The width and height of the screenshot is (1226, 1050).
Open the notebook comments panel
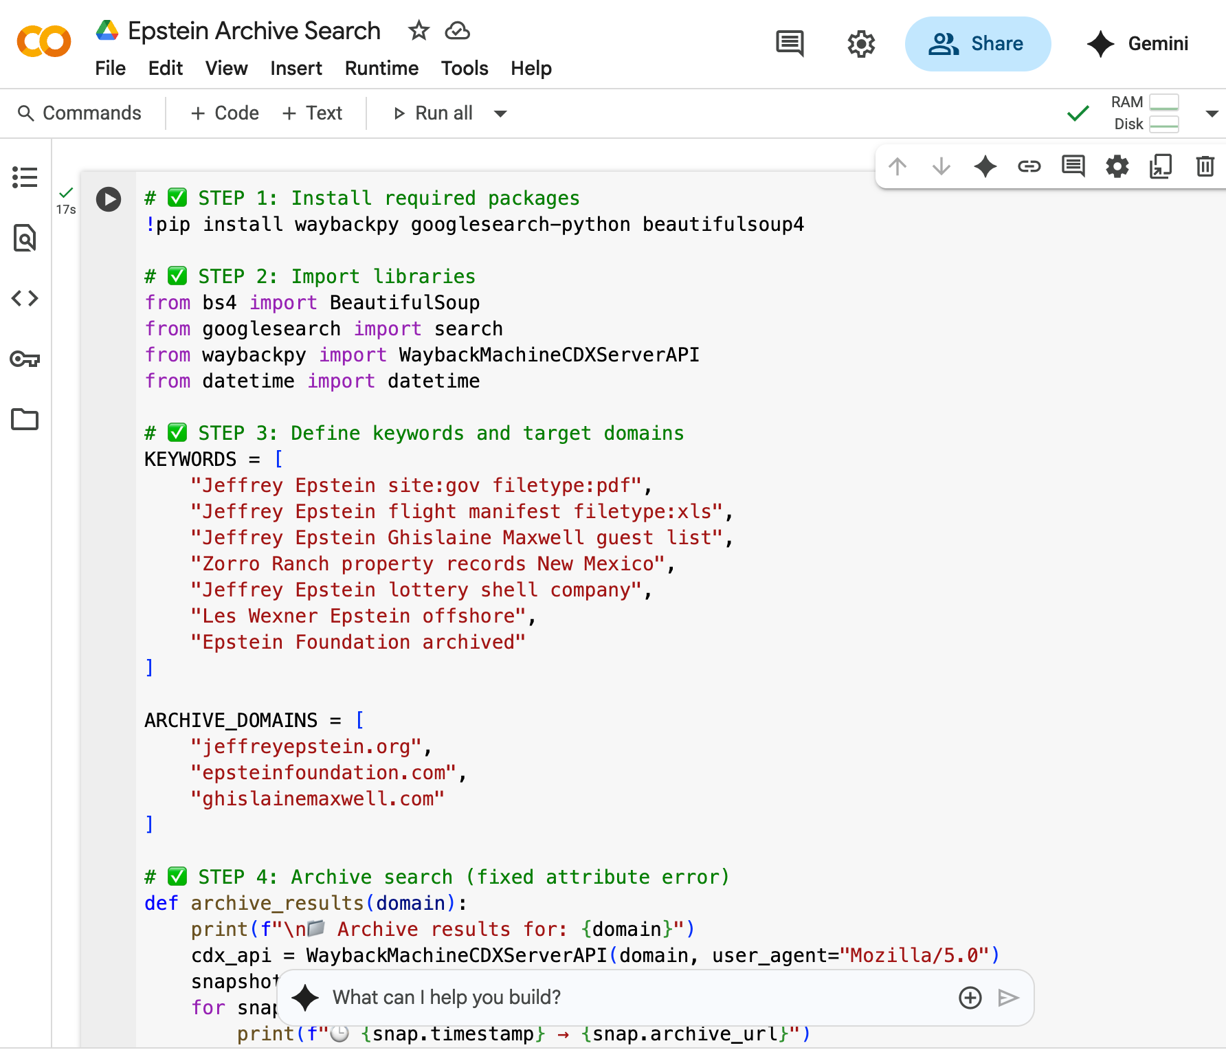[x=790, y=44]
